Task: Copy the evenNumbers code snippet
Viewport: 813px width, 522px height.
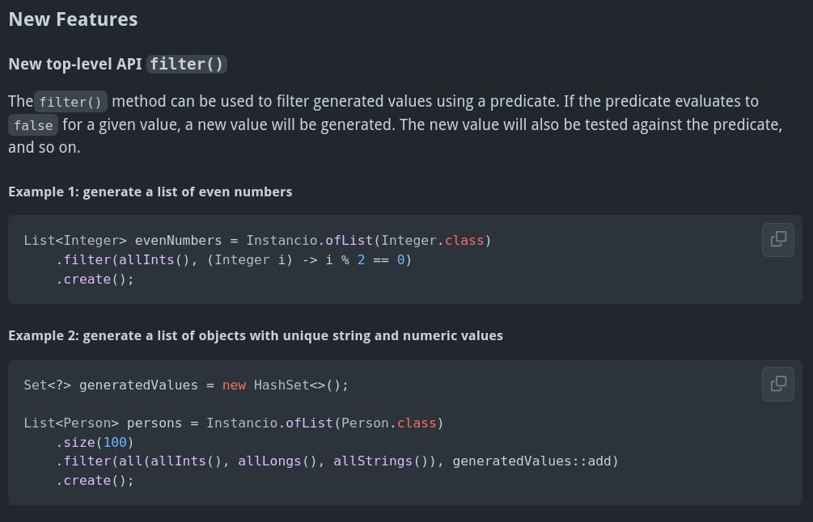Action: [x=777, y=240]
